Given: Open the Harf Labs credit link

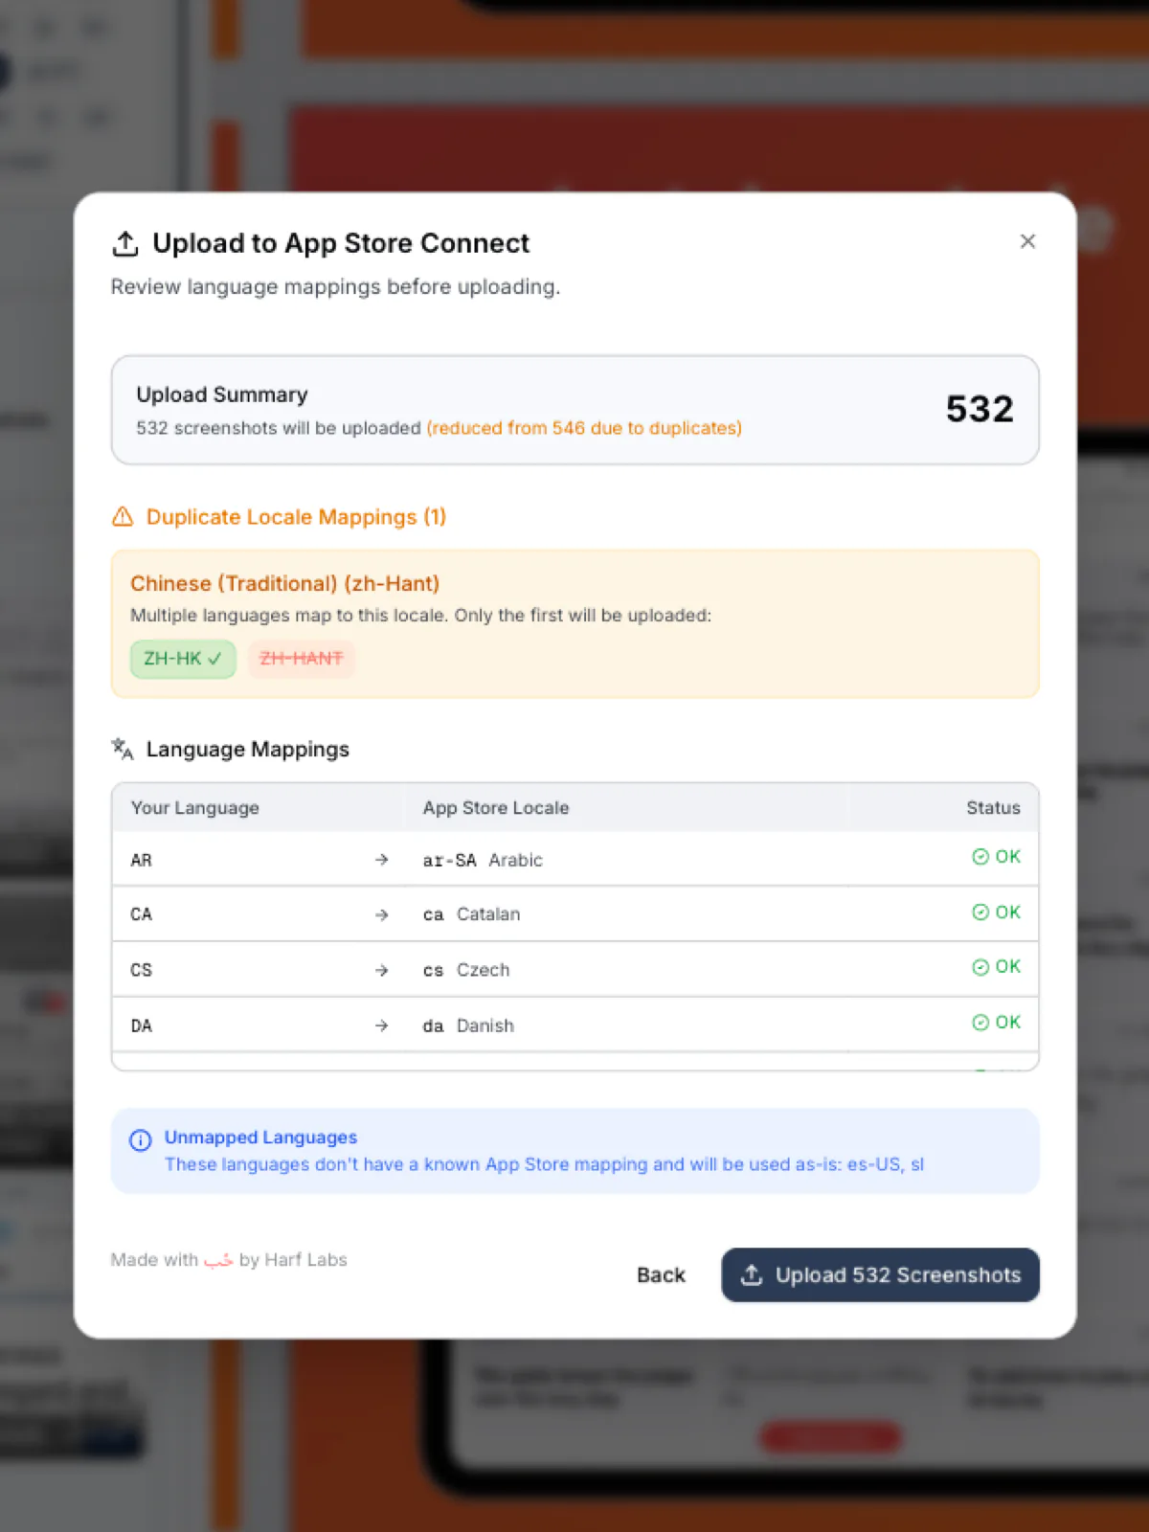Looking at the screenshot, I should click(x=293, y=1260).
